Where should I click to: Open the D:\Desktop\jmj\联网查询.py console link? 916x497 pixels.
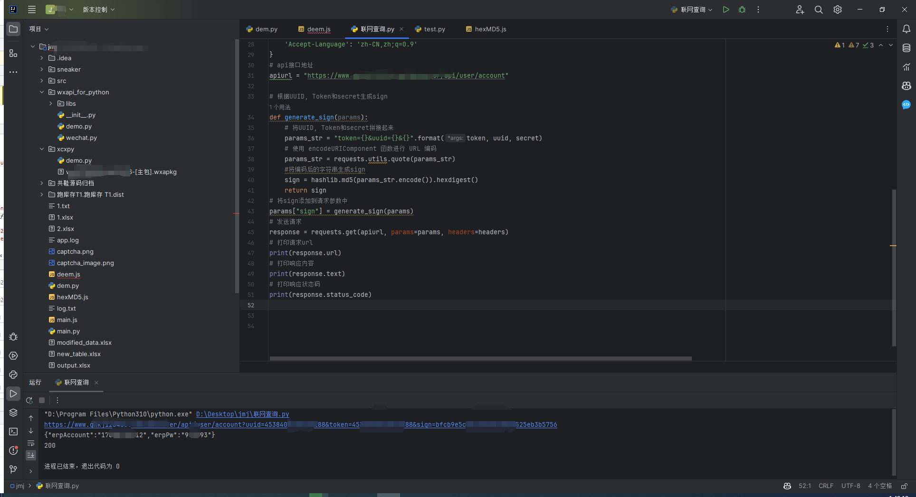(242, 414)
